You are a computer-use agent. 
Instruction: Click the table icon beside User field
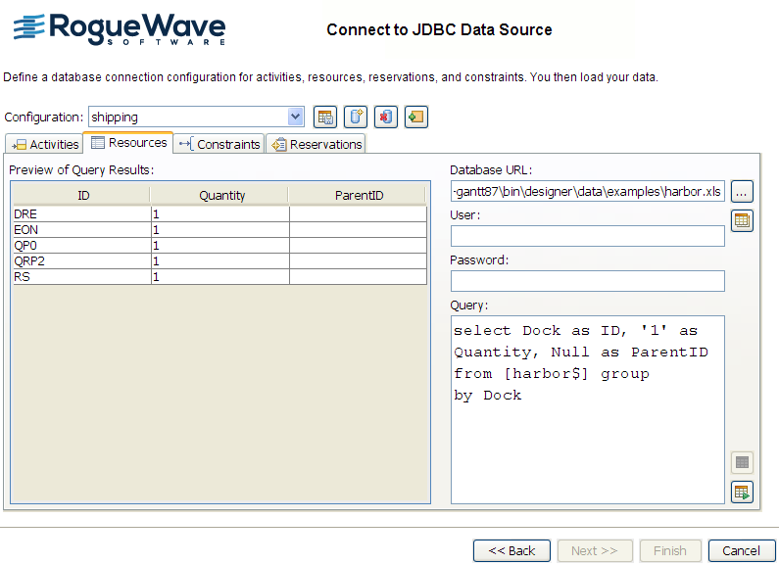pos(742,220)
